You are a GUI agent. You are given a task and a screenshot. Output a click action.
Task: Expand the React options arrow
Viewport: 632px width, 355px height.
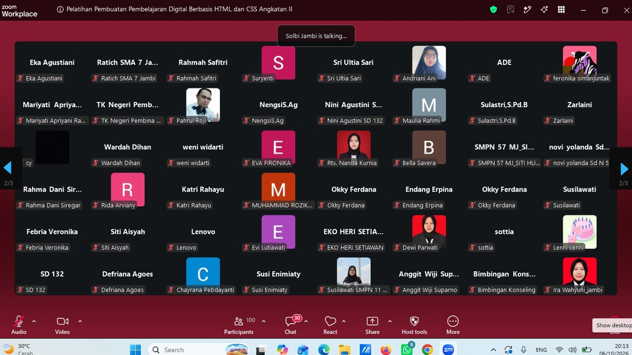pos(344,321)
